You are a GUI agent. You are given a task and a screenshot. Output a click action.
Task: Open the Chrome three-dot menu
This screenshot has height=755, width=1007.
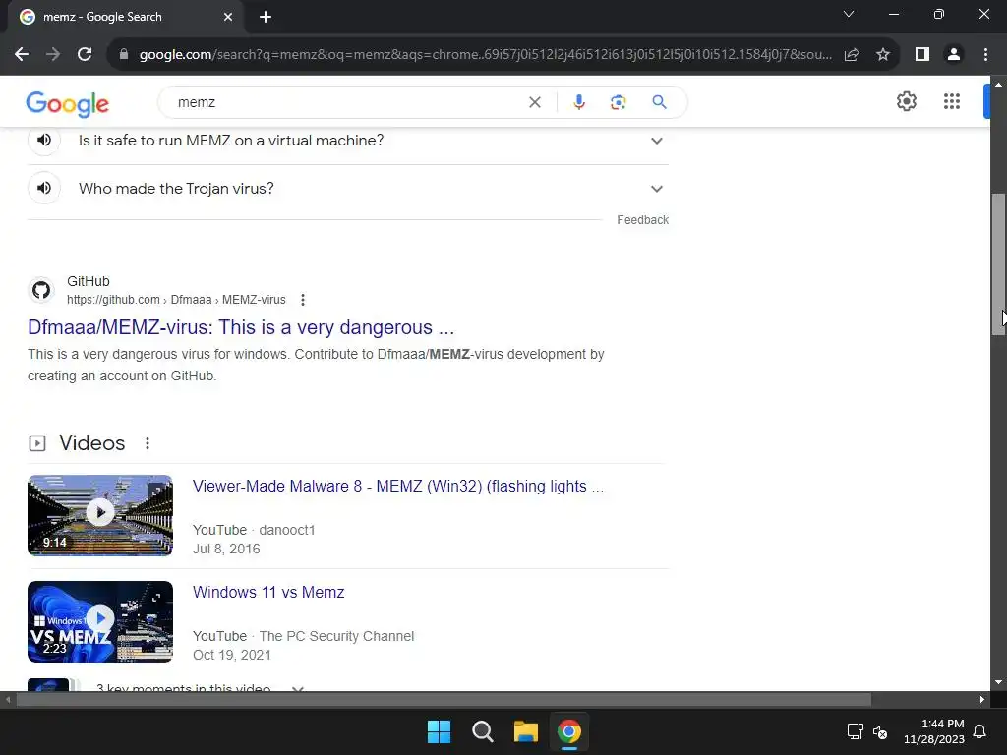[985, 55]
